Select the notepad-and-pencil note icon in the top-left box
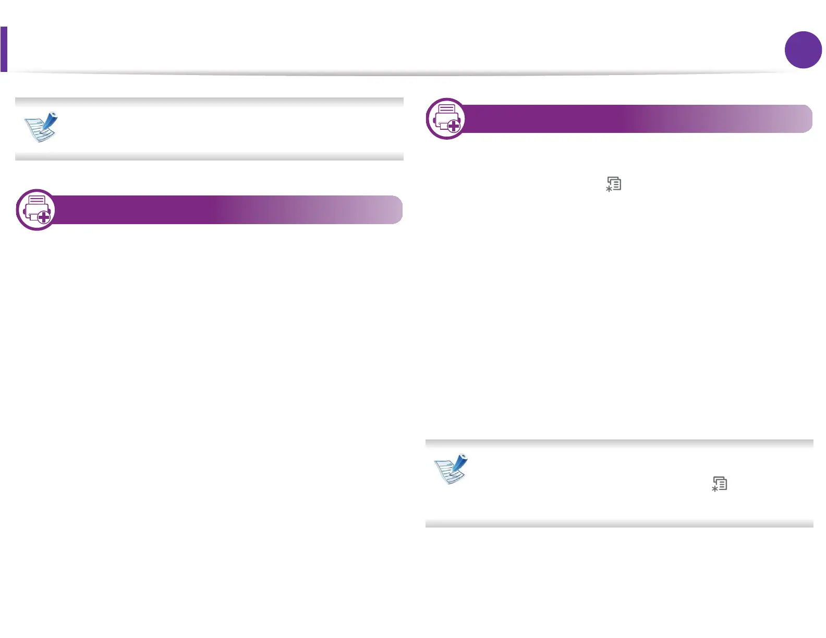Viewport: 826px width, 638px height. pos(41,127)
